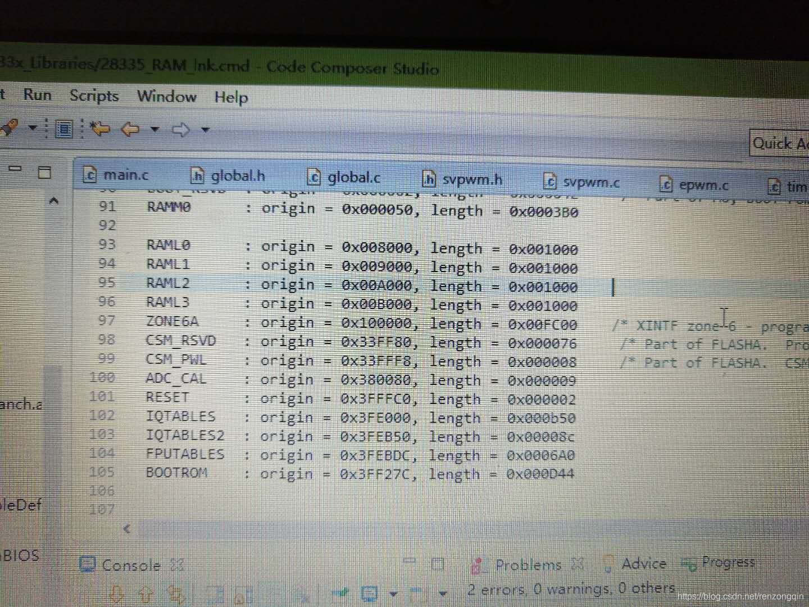Open the Advice view tab
This screenshot has height=607, width=809.
coord(644,563)
